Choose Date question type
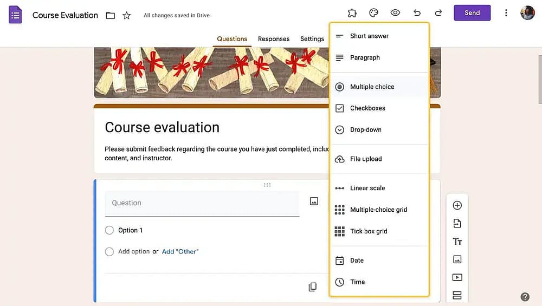542x306 pixels. 379,261
